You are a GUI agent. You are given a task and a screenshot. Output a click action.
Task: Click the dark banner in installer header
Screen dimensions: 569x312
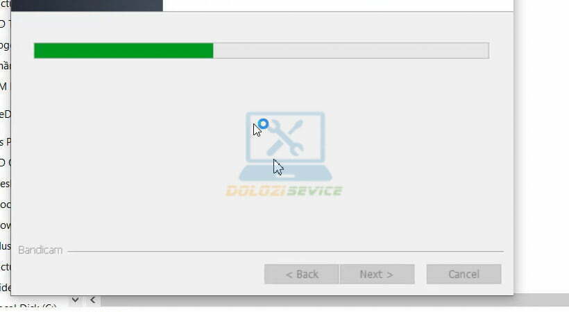point(87,5)
